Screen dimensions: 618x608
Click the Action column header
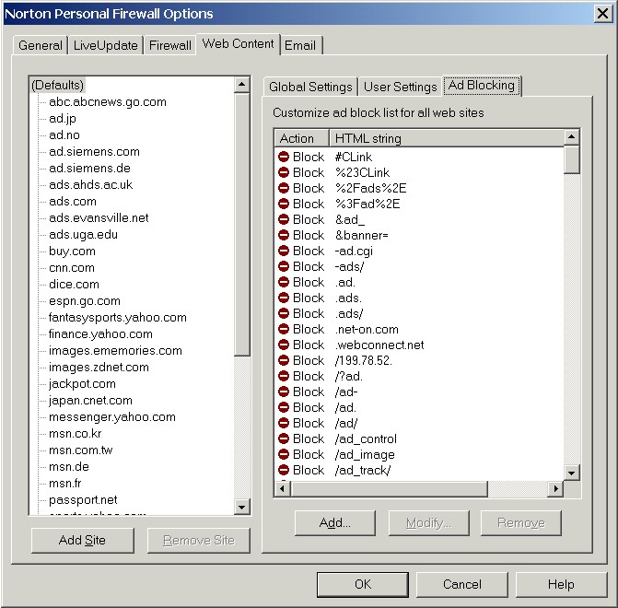[301, 138]
